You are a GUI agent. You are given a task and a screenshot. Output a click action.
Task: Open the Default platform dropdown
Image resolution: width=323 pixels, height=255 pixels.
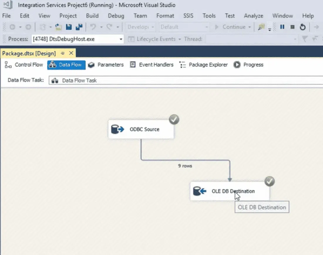tap(184, 27)
